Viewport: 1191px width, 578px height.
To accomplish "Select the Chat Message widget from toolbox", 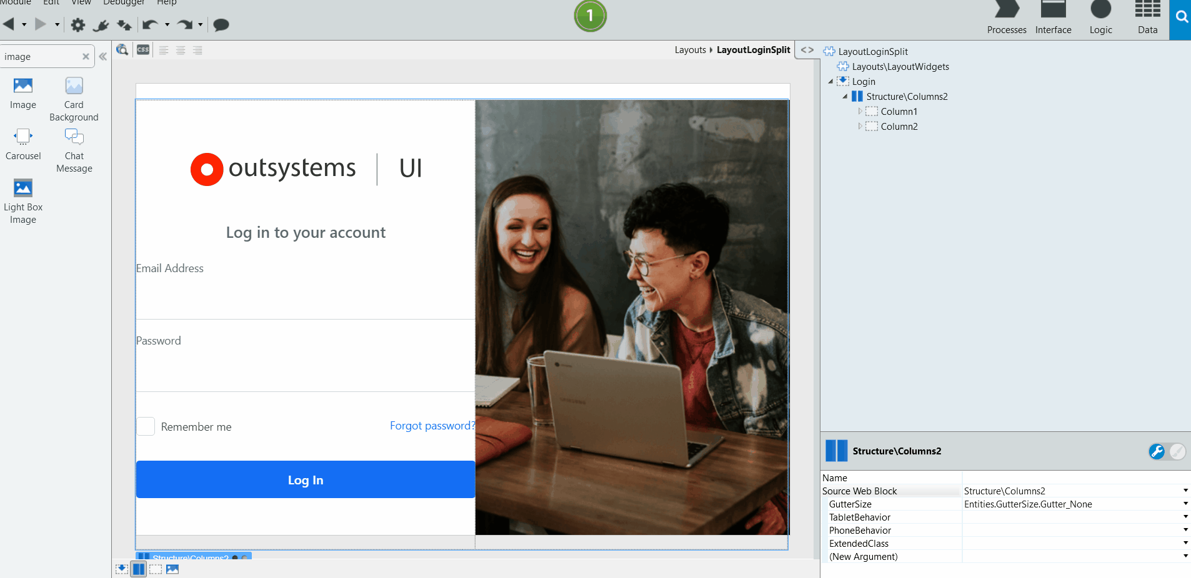I will click(x=73, y=136).
